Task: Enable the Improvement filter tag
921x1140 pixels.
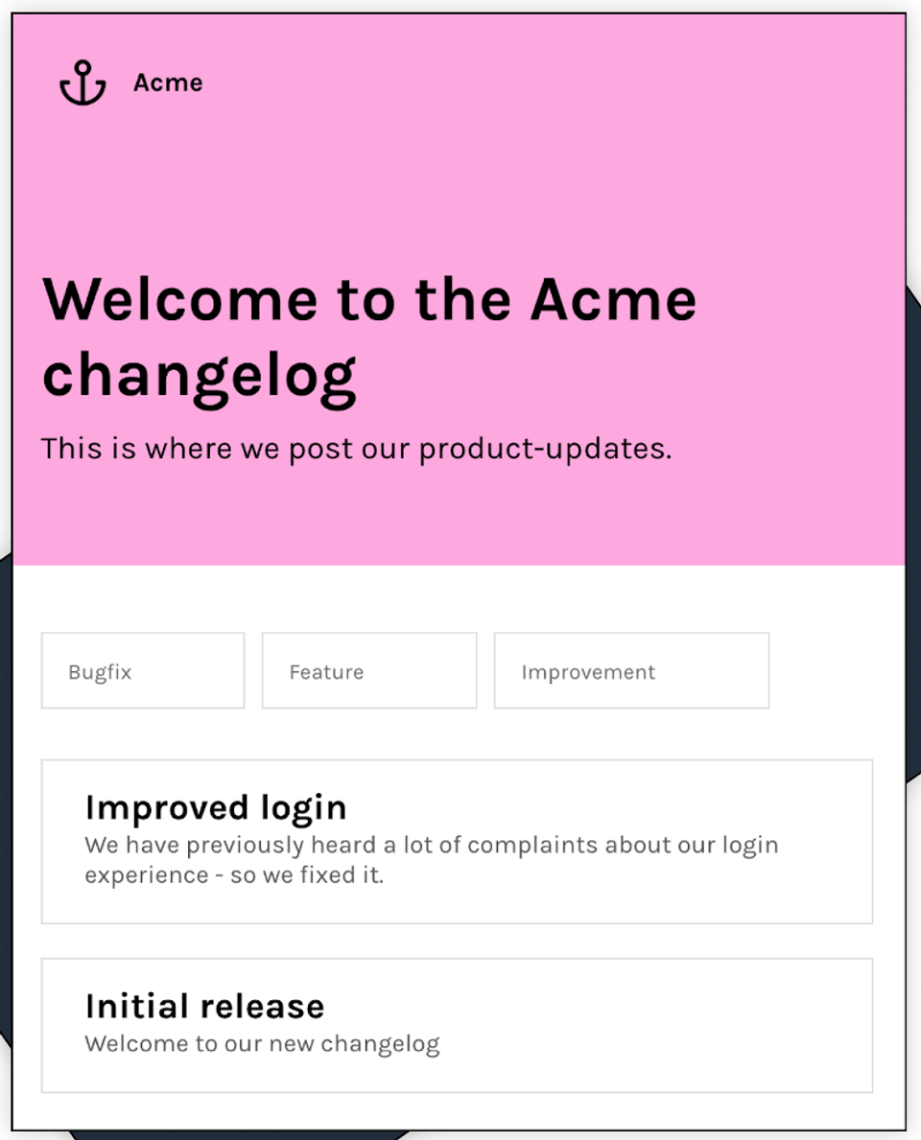Action: (x=630, y=671)
